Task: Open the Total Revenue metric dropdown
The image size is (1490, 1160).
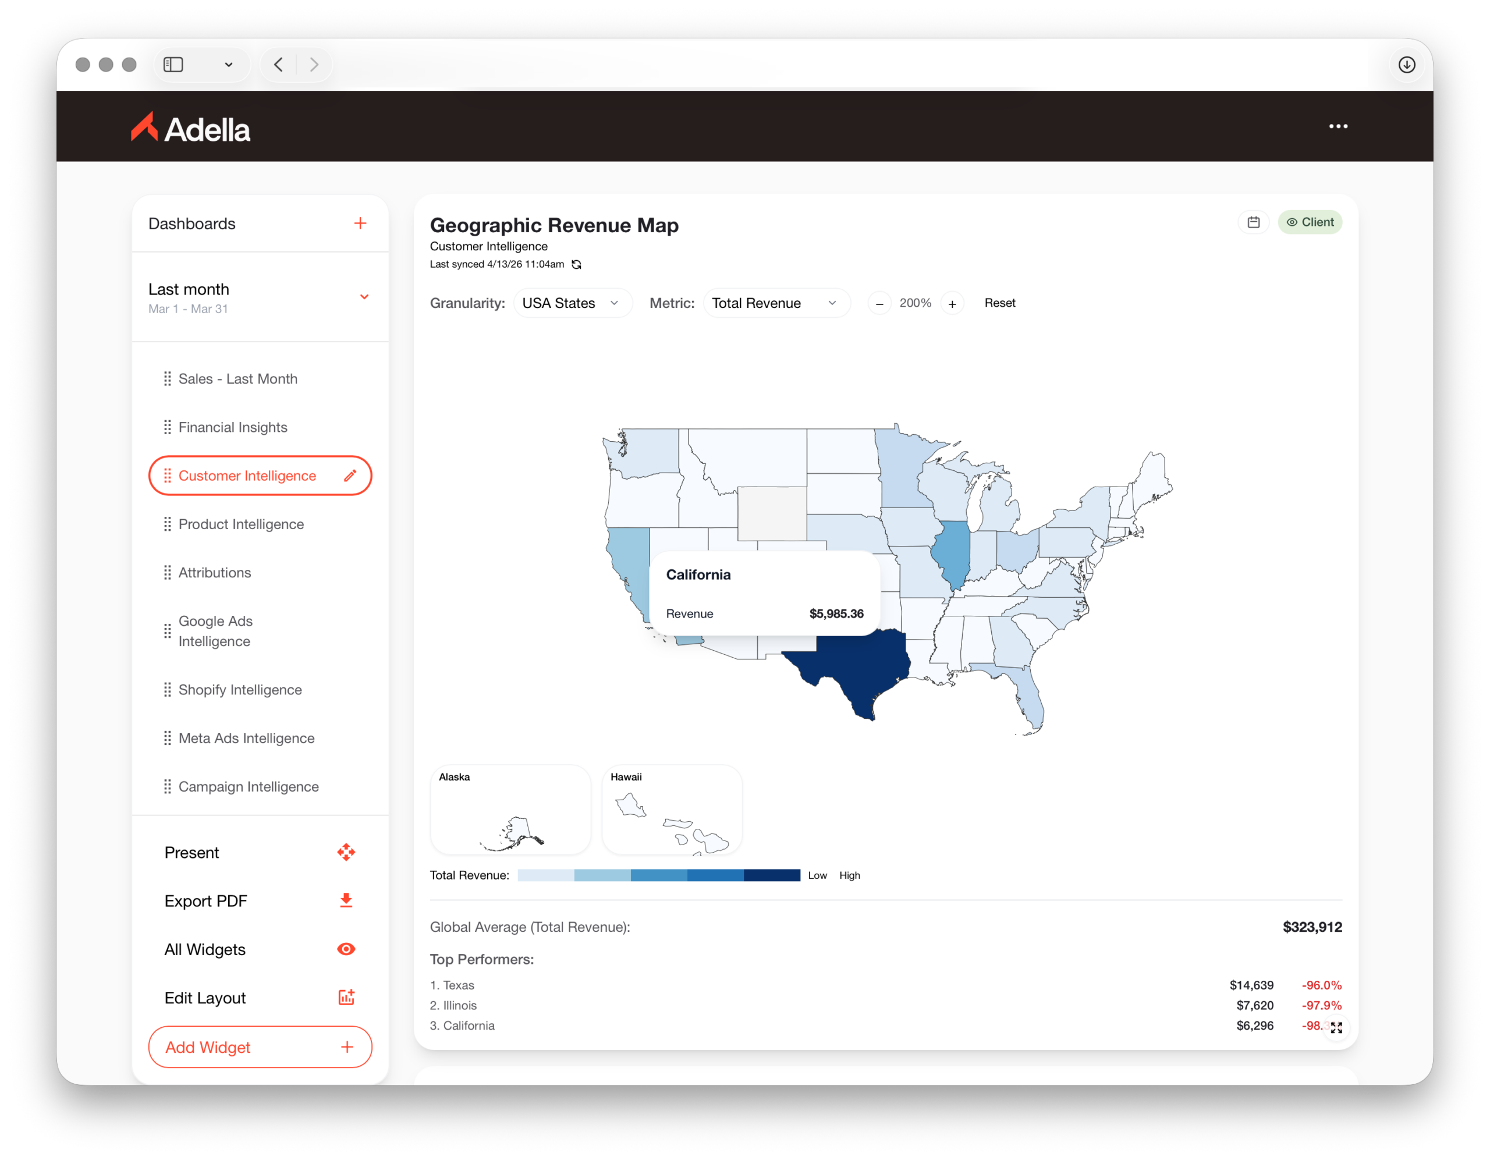Action: pyautogui.click(x=776, y=303)
